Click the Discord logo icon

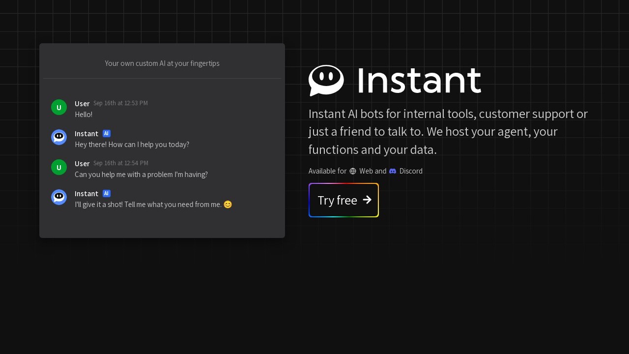click(393, 171)
